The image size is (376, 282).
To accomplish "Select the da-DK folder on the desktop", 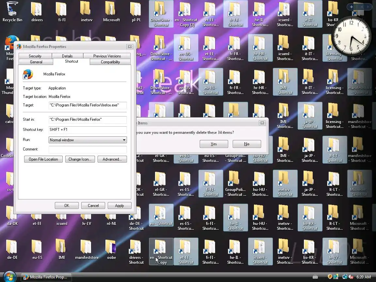I will [x=12, y=219].
